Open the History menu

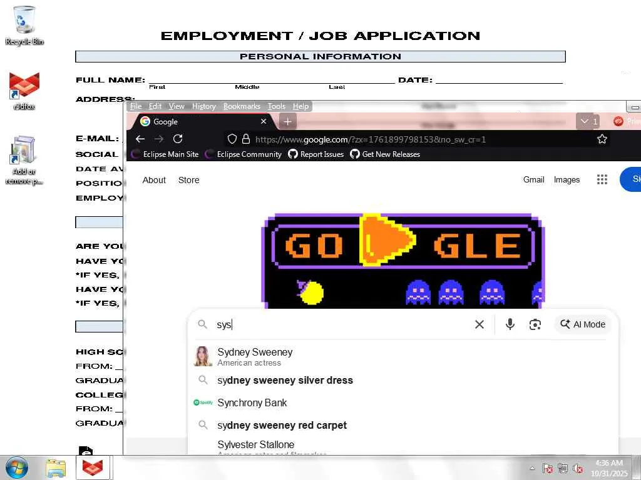pyautogui.click(x=203, y=106)
